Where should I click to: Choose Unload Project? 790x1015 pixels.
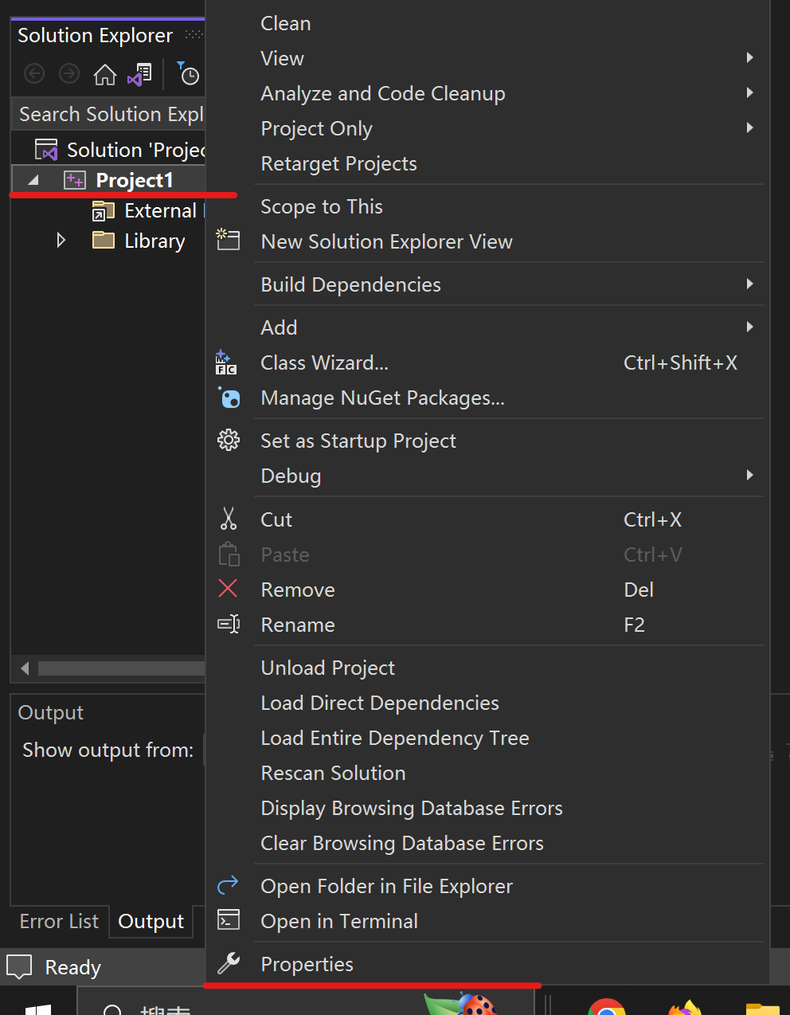(x=327, y=668)
